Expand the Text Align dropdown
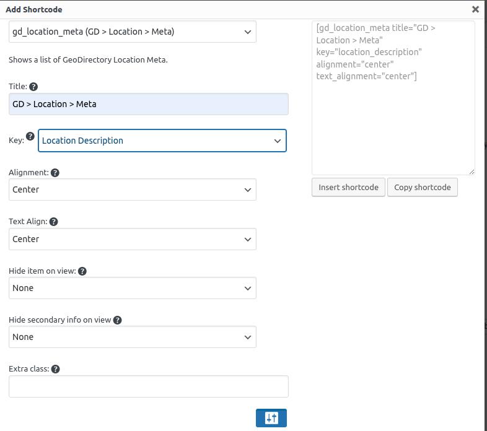Image resolution: width=487 pixels, height=431 pixels. coord(133,239)
